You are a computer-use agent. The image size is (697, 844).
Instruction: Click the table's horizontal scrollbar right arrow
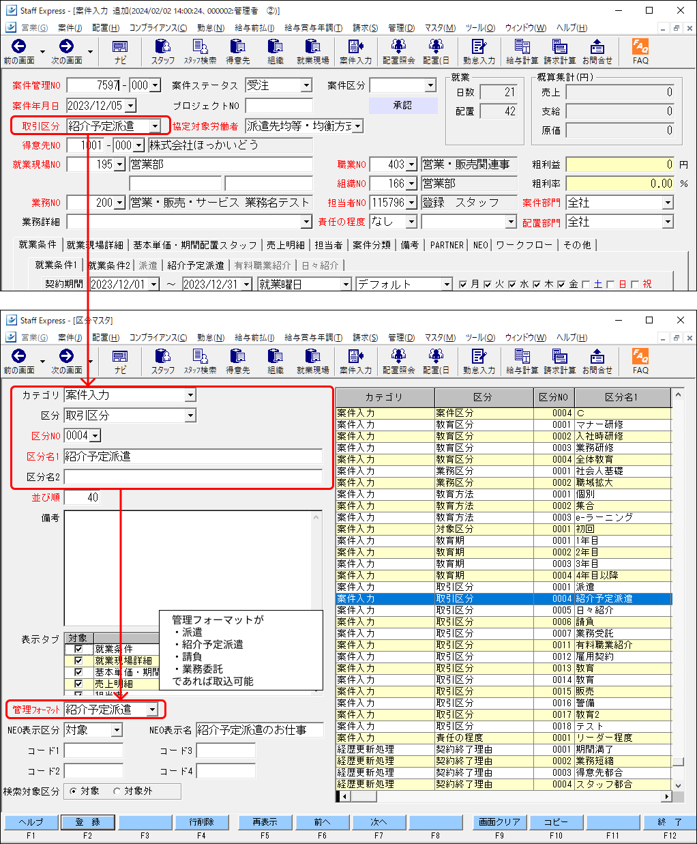pos(667,796)
